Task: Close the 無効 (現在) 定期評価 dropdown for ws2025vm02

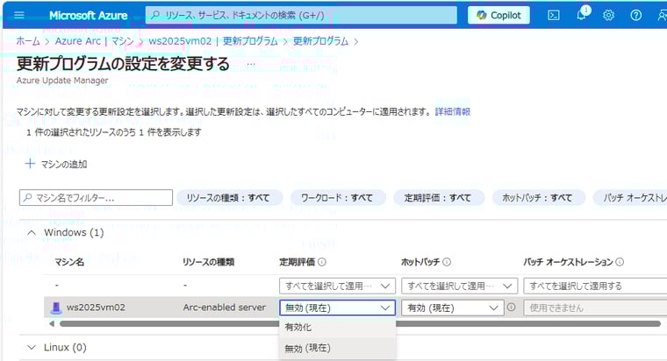Action: point(337,308)
